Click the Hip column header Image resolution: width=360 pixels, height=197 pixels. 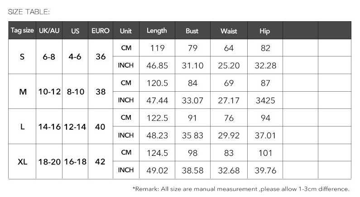(x=265, y=31)
